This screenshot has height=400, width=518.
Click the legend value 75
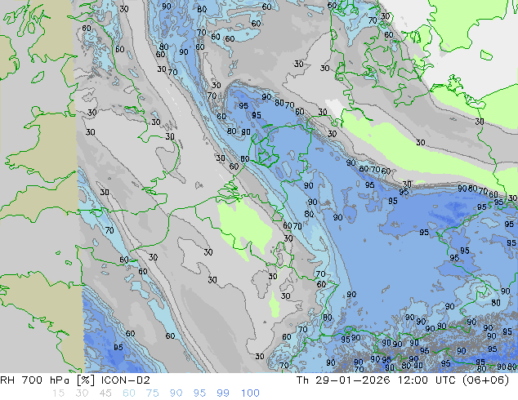tap(152, 393)
